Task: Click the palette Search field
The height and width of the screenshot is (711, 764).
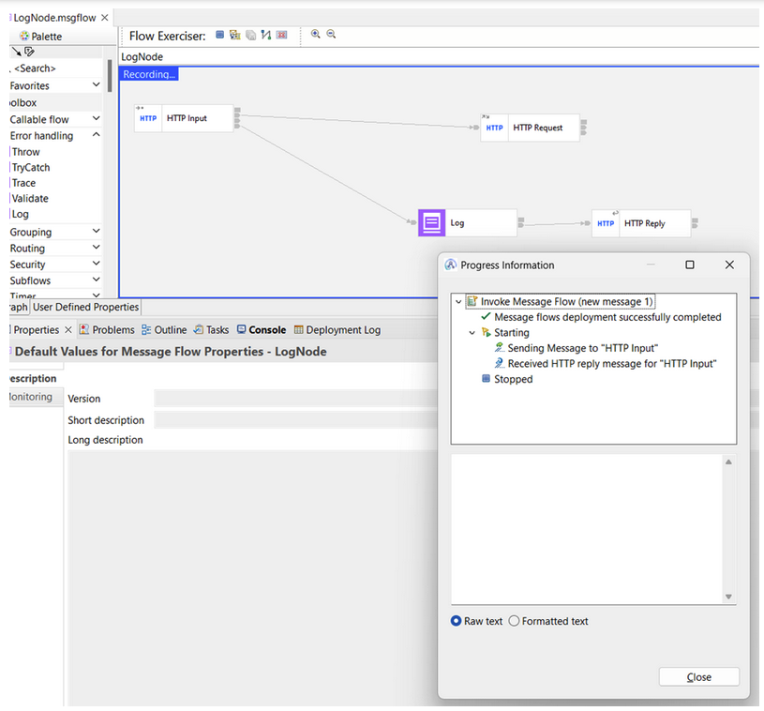Action: [56, 68]
